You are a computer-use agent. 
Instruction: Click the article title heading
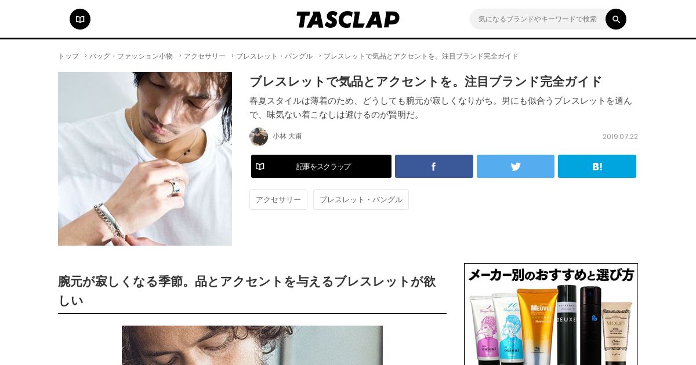[x=426, y=82]
